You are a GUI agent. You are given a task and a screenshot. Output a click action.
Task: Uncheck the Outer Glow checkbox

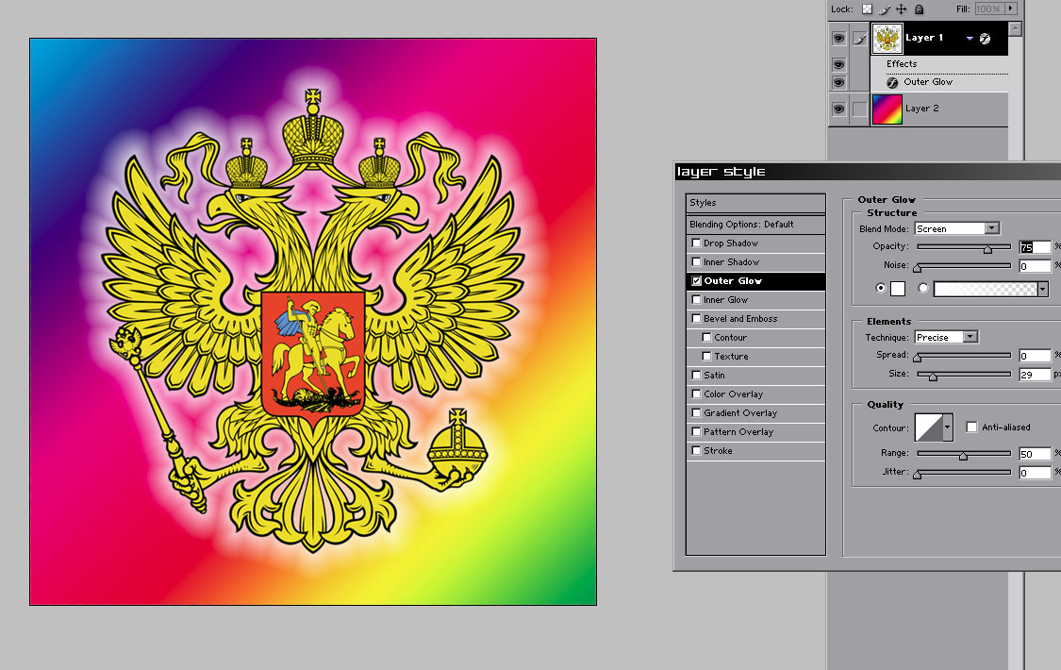click(696, 281)
